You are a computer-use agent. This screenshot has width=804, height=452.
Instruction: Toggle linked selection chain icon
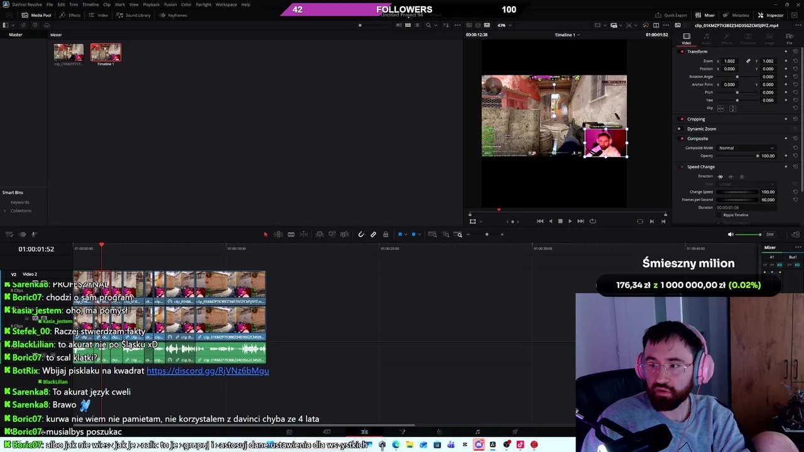point(373,234)
